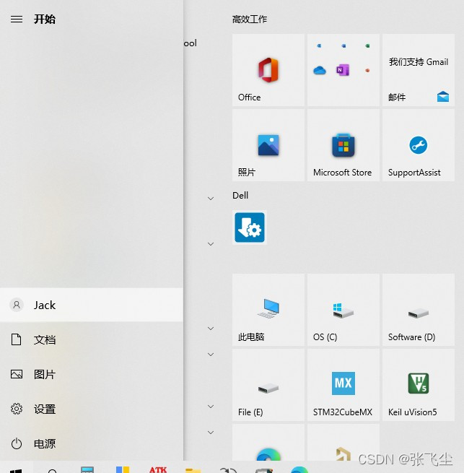Open the Office apps folder tile with OneNote
464x473 pixels.
[x=343, y=70]
